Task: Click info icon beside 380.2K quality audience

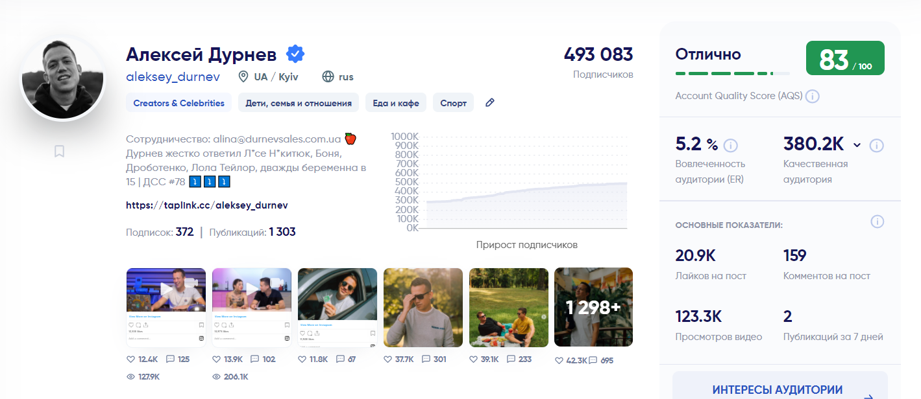Action: pos(877,145)
